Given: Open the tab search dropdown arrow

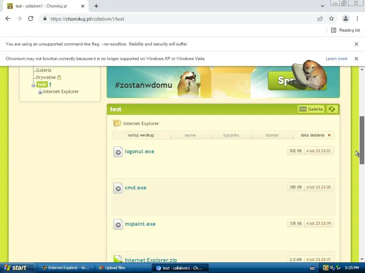Looking at the screenshot, I should click(x=322, y=6).
